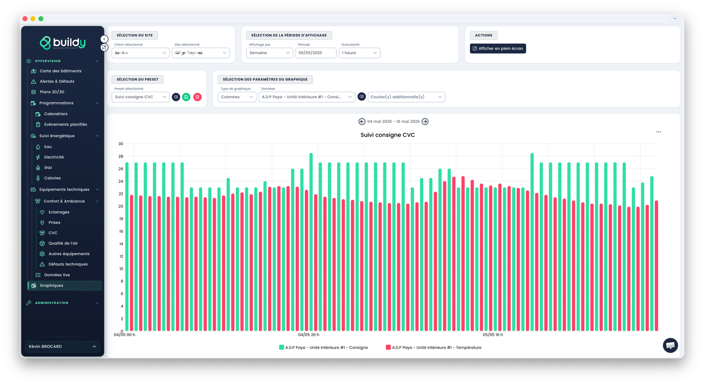This screenshot has width=704, height=384.
Task: Collapse the sidebar with the arrow button
Action: click(104, 39)
